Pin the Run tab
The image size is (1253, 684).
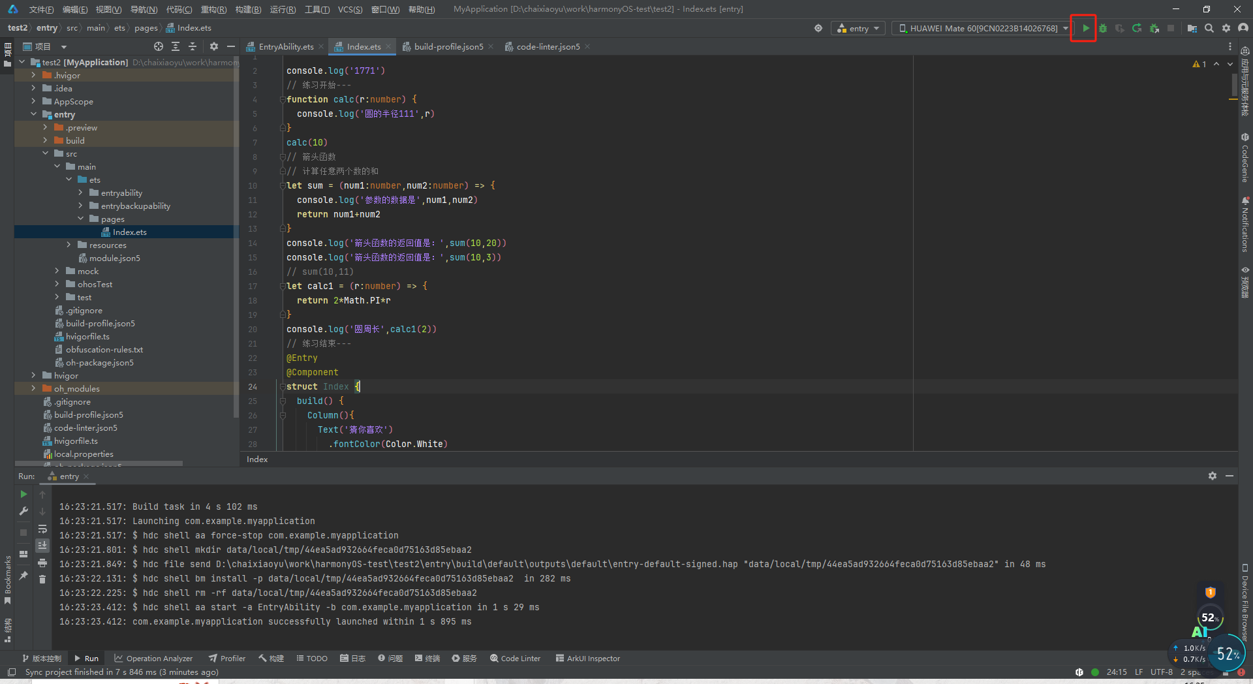[x=23, y=575]
